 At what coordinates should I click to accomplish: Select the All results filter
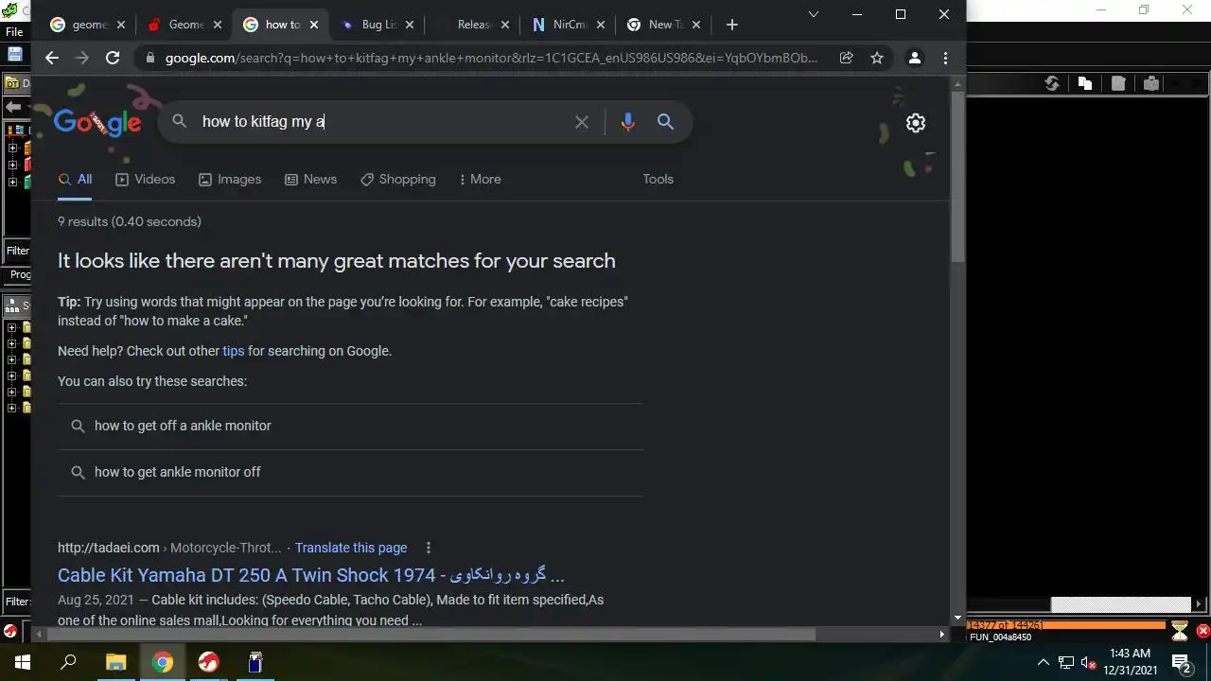75,179
